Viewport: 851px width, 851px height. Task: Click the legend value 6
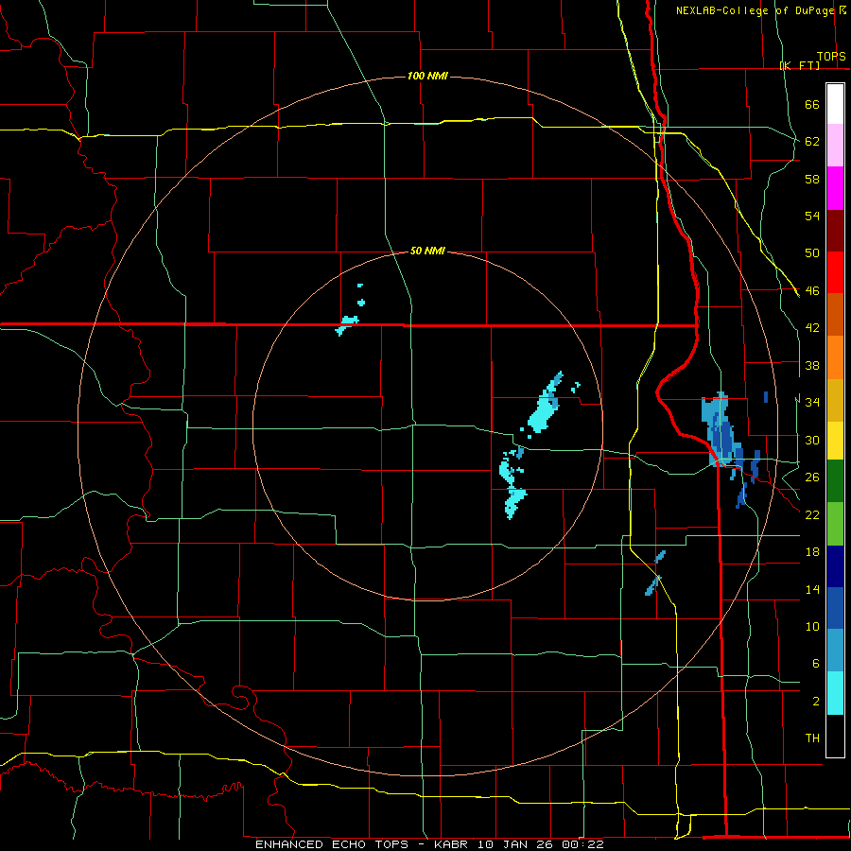(x=816, y=664)
